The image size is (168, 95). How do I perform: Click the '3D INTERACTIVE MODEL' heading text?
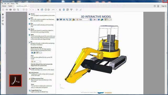point(96,17)
